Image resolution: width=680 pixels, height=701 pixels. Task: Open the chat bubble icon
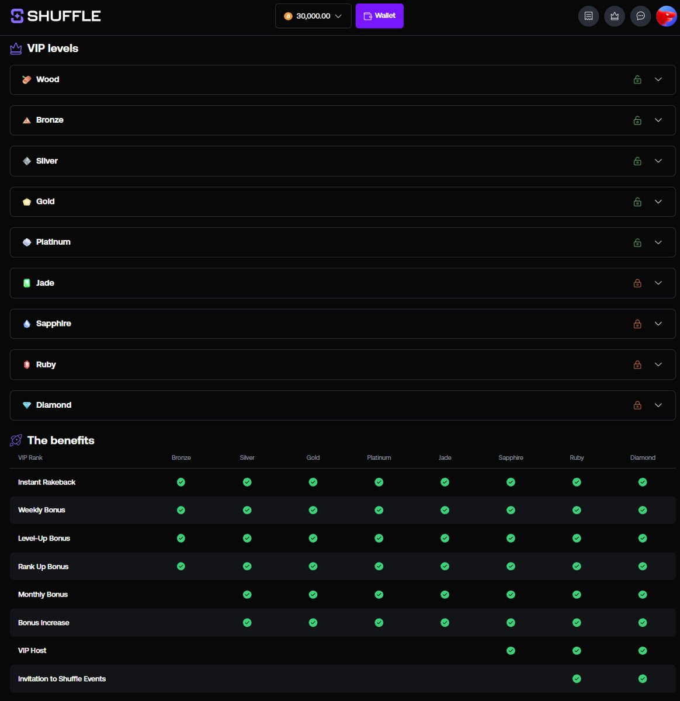[641, 16]
